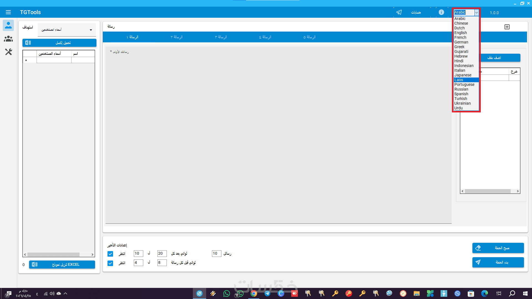Collapse the Arabic language combo box arrow
532x299 pixels.
point(477,12)
